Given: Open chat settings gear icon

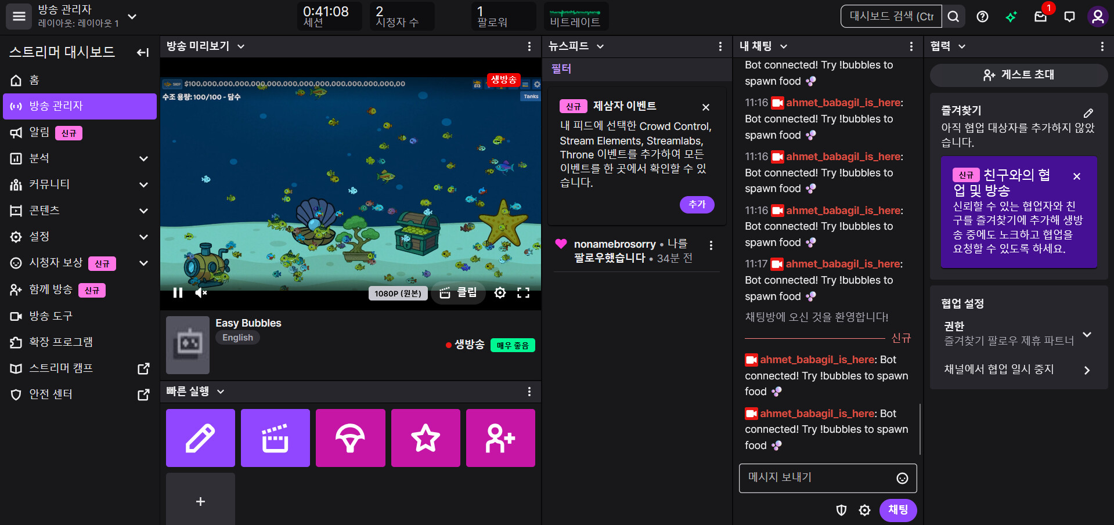Looking at the screenshot, I should point(864,510).
